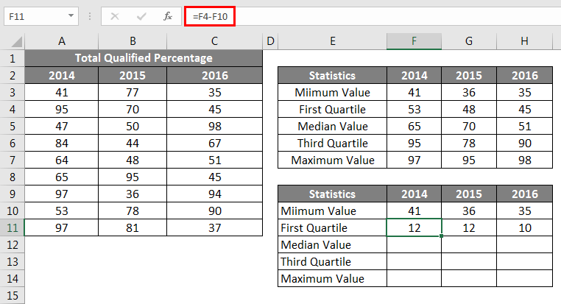
Task: Select column A header
Action: click(62, 41)
